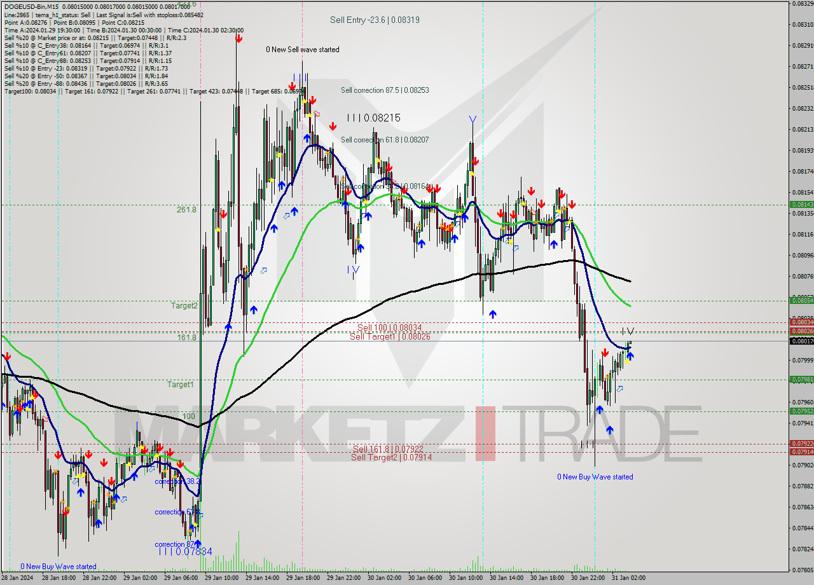This screenshot has height=585, width=814.
Task: Click the 'Sell 161.8 | 0.07922' label
Action: pos(388,449)
